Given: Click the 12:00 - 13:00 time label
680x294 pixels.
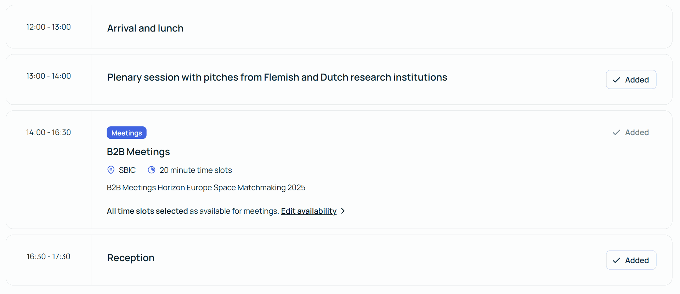Looking at the screenshot, I should (x=49, y=27).
